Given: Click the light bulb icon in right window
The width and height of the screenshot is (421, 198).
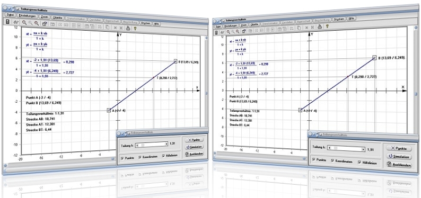Looking at the screenshot, I should click(x=327, y=26).
